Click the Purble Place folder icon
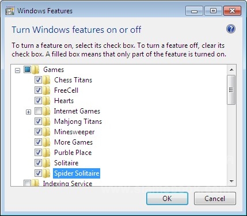The image size is (247, 216). [x=47, y=153]
